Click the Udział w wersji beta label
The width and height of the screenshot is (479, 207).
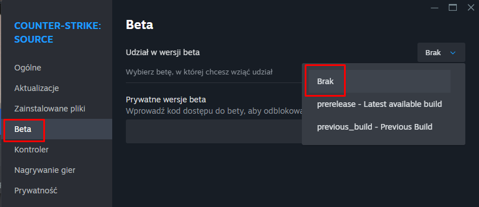[163, 52]
